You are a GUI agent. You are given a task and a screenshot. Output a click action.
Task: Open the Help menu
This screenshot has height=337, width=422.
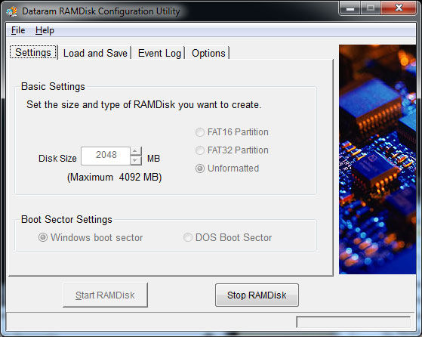pos(45,30)
